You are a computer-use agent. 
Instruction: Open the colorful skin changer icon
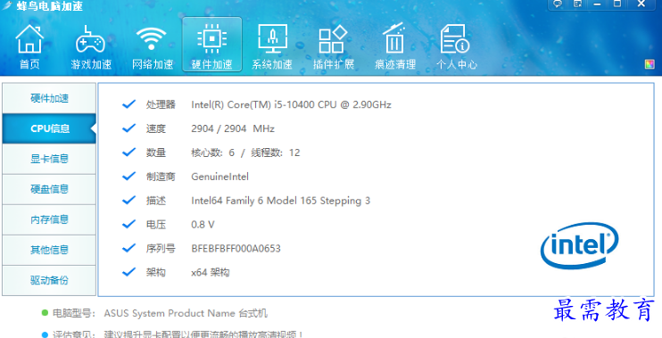pos(650,64)
